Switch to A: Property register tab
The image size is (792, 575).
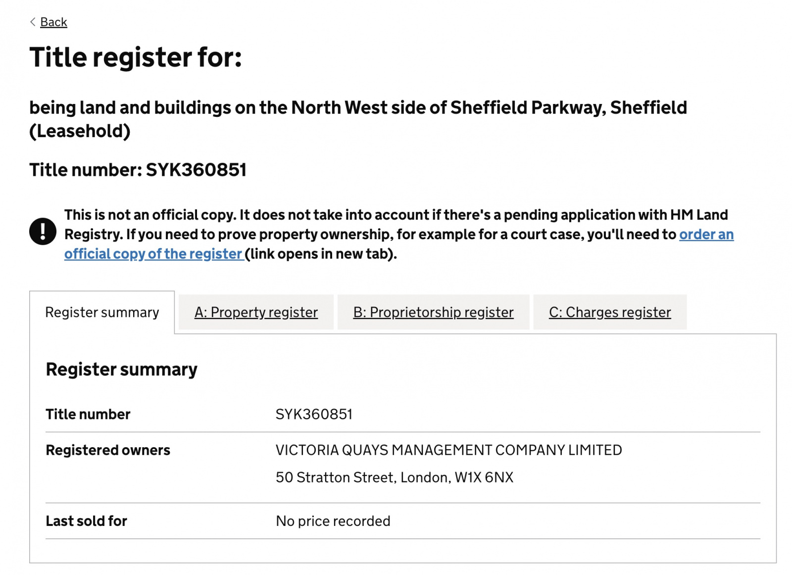click(256, 313)
